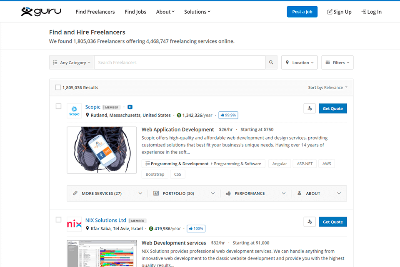Open the About navigation menu
This screenshot has height=267, width=400.
165,12
